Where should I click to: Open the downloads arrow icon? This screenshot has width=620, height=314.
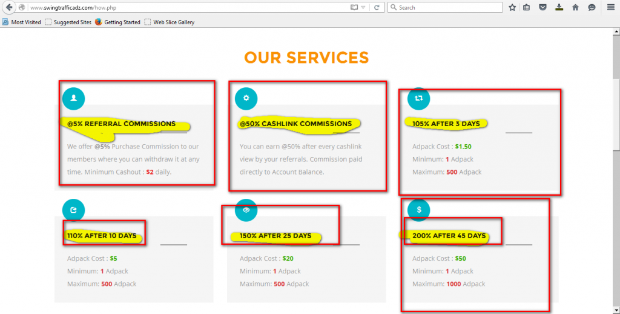559,8
